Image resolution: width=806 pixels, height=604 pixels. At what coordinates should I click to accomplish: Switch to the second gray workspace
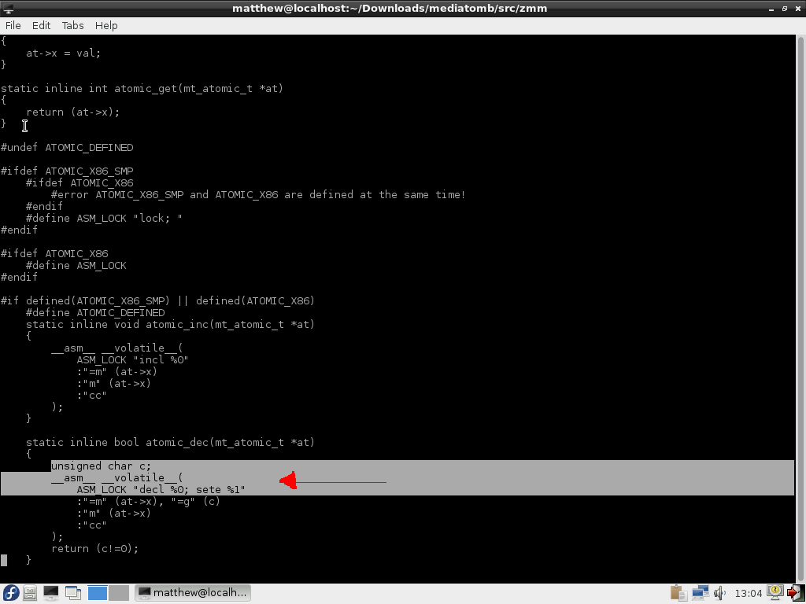118,593
